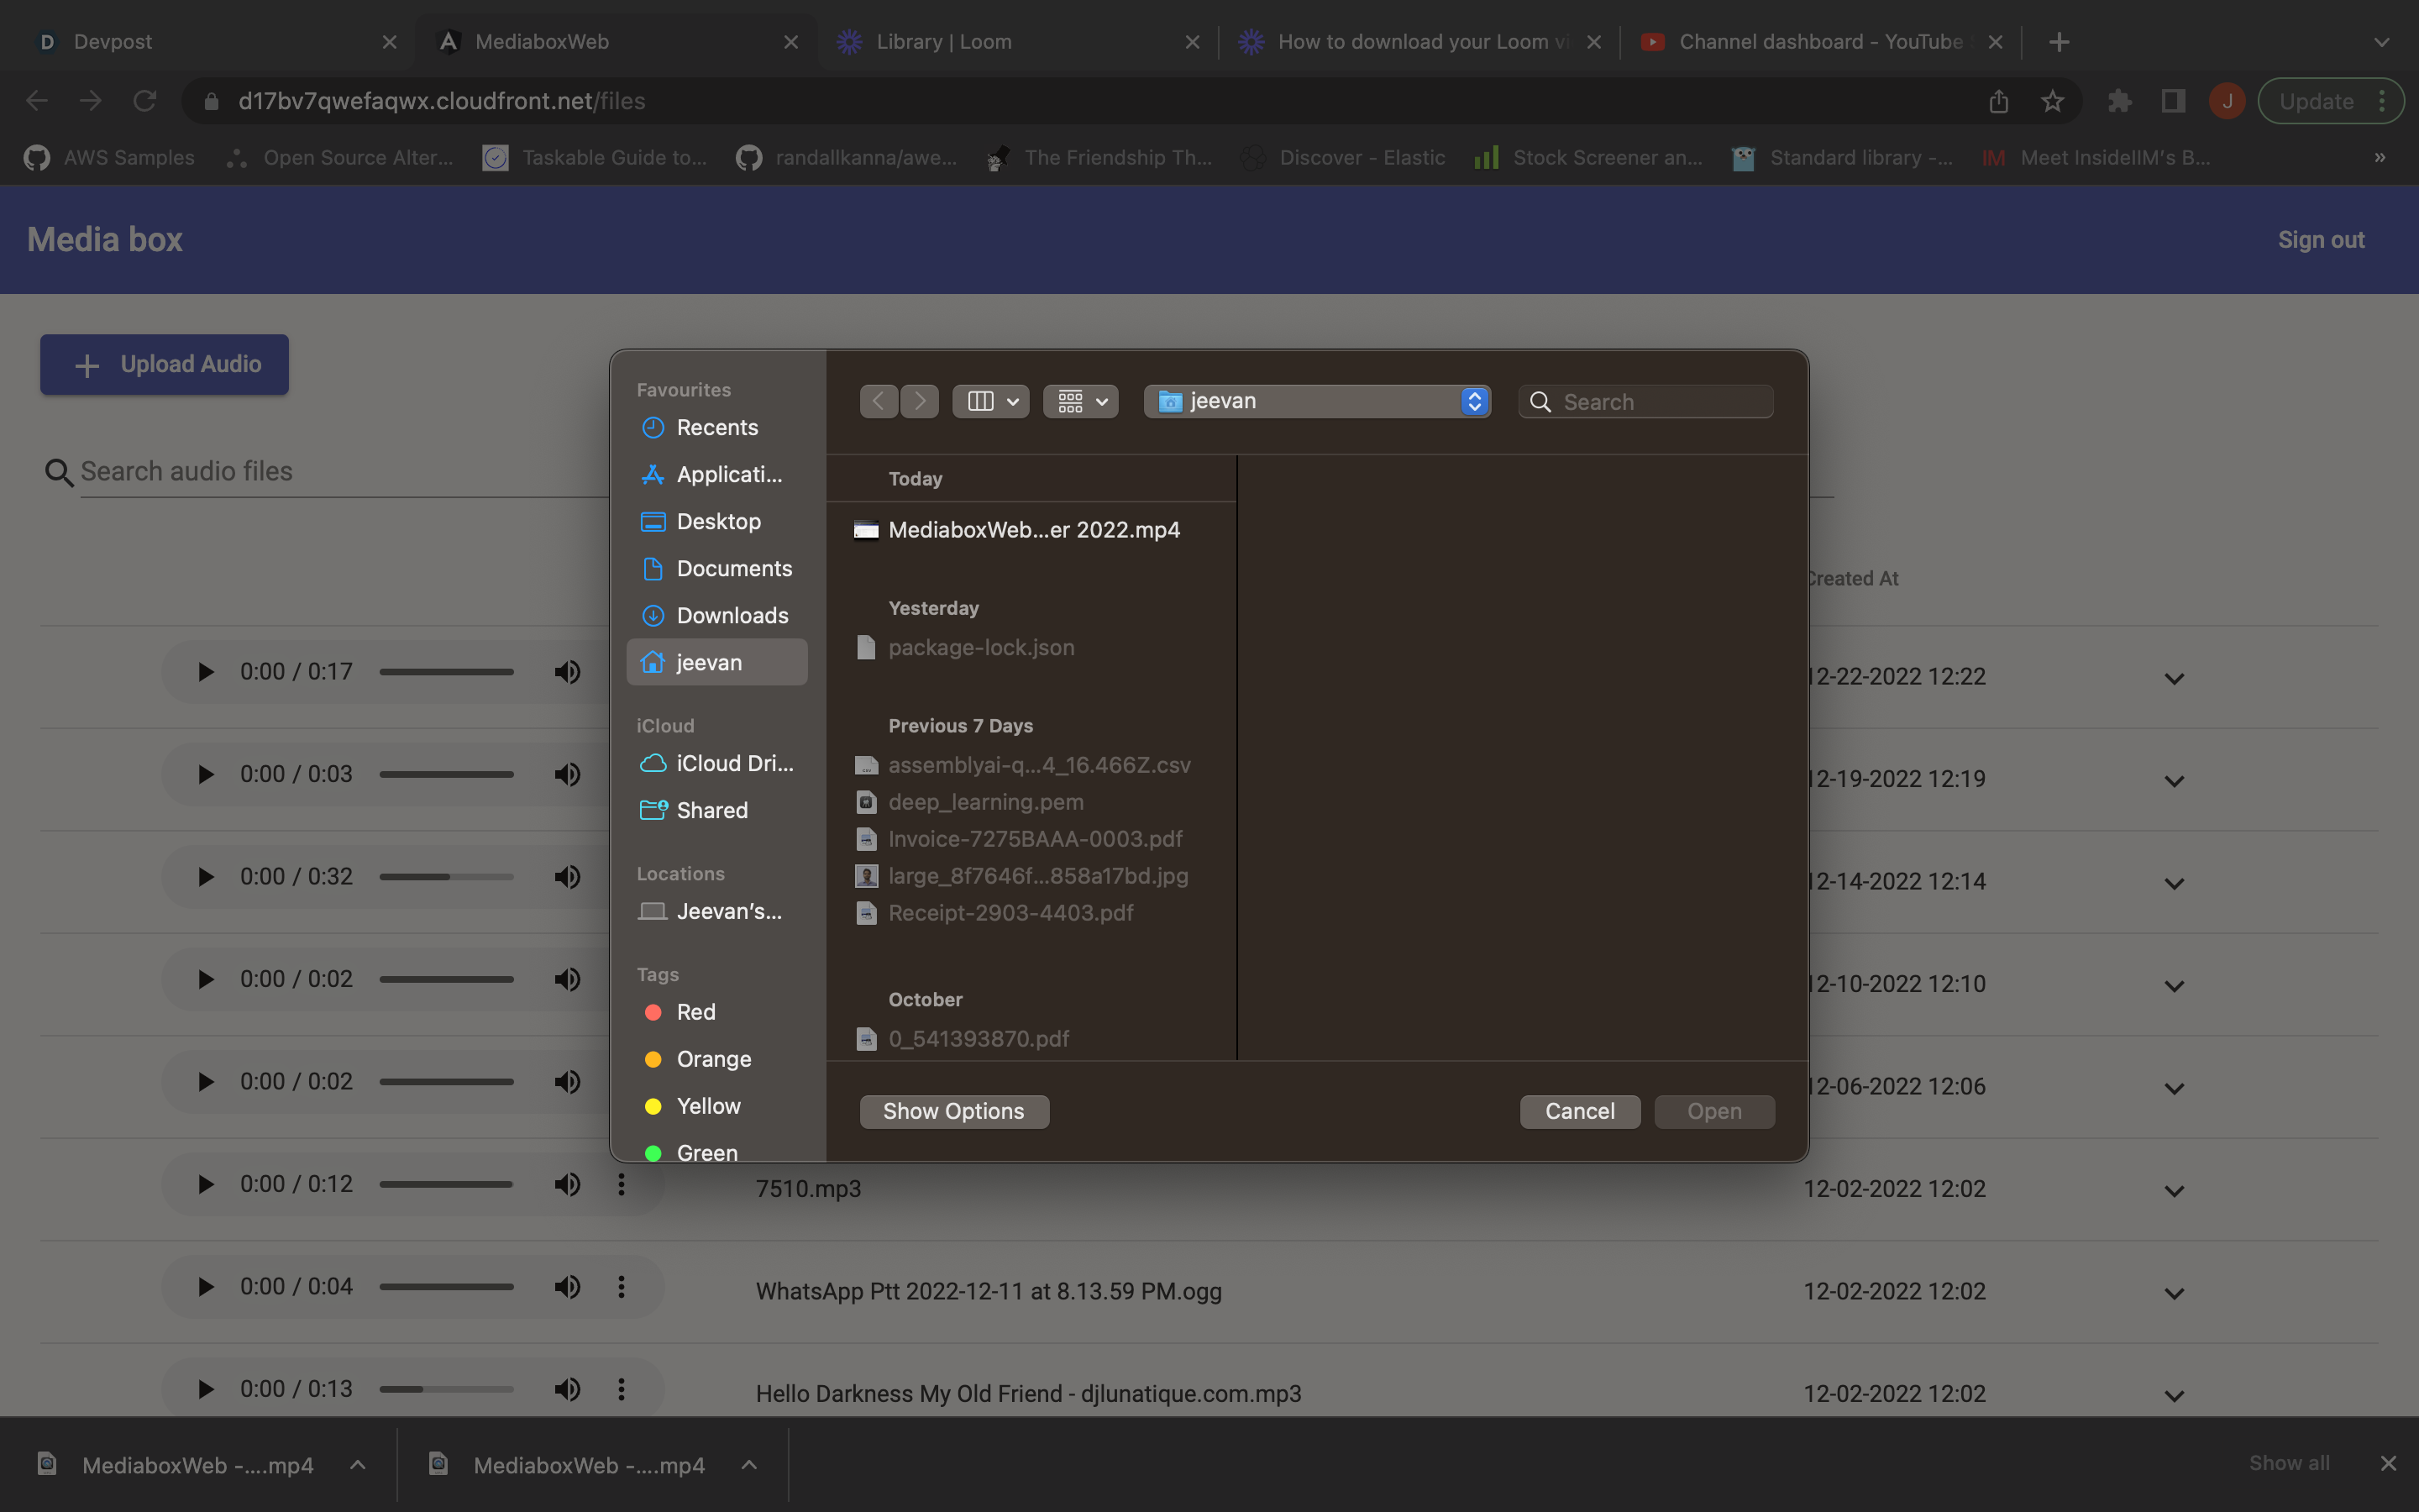The width and height of the screenshot is (2419, 1512).
Task: Expand the 12-22-2022 12:22 row chevron
Action: pos(2173,678)
